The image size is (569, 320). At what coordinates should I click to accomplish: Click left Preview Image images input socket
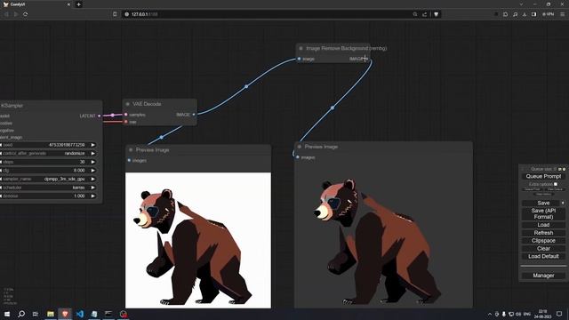tap(129, 160)
